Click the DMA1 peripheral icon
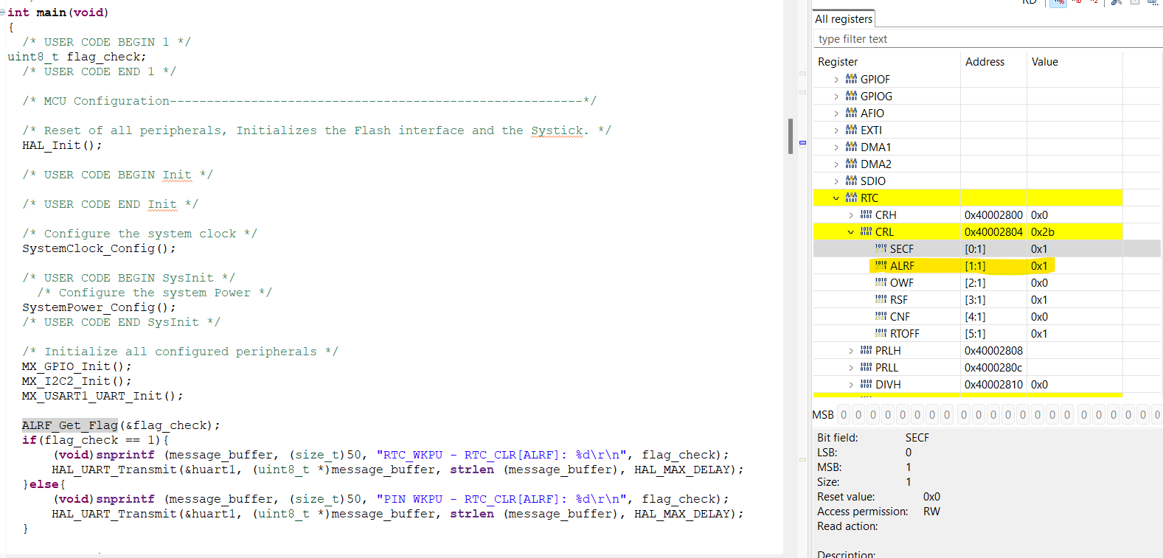This screenshot has width=1163, height=558. pos(851,147)
